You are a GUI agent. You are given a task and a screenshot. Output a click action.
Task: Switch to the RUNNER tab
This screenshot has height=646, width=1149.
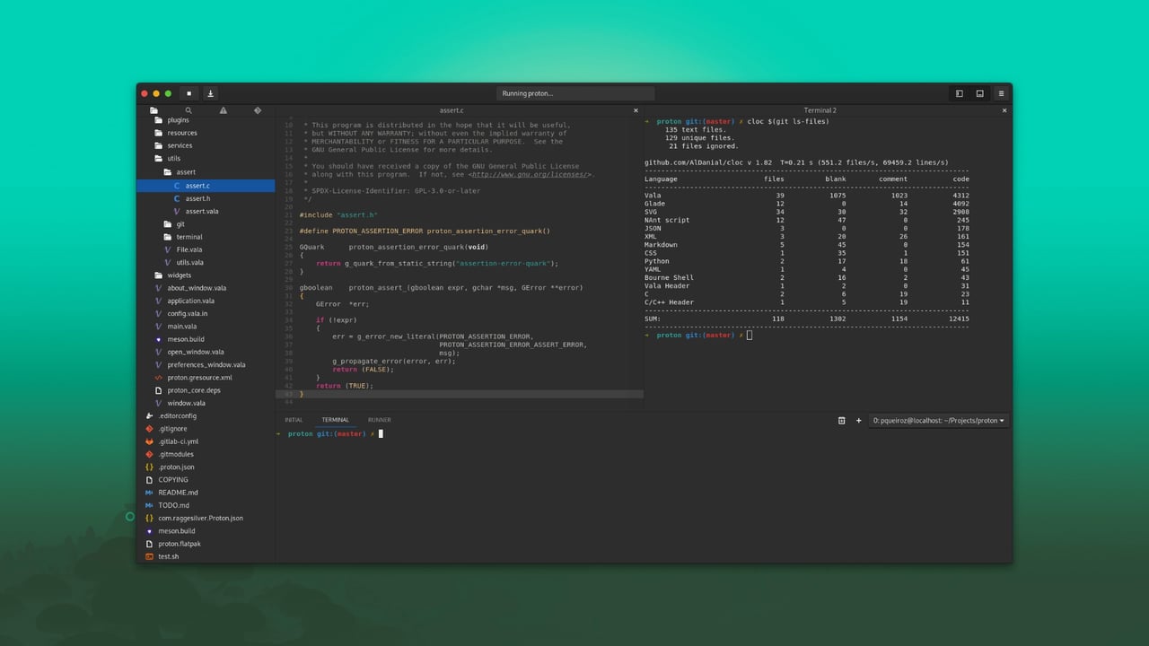click(x=379, y=420)
